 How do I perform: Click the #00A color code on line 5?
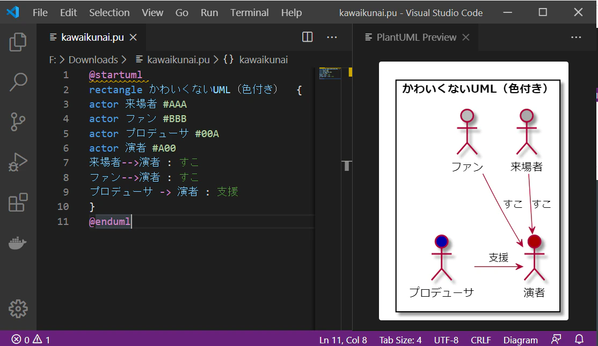(x=207, y=133)
